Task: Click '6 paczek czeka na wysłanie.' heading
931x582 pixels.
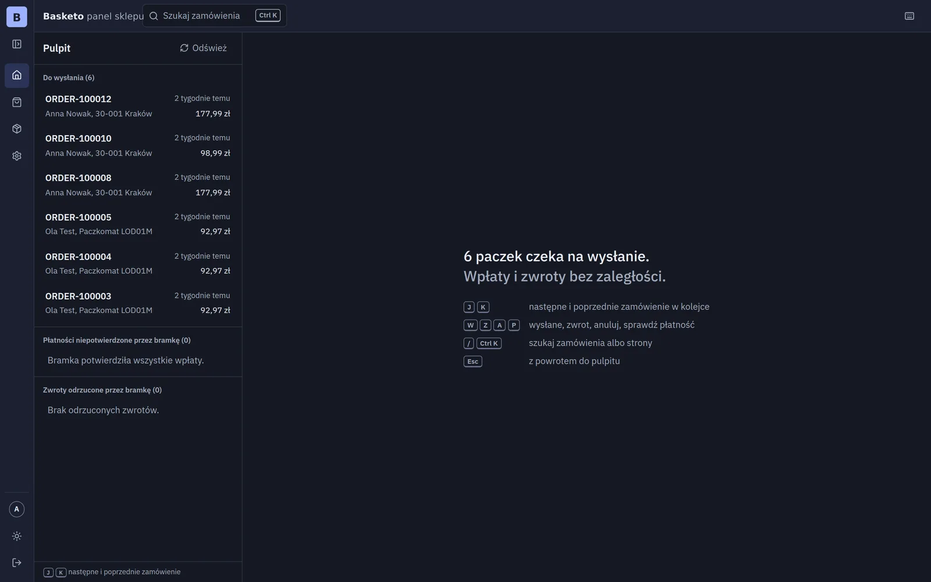Action: coord(556,256)
